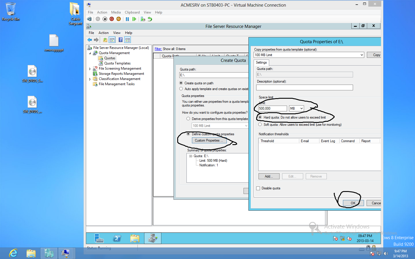Image resolution: width=415 pixels, height=259 pixels.
Task: Open the VM Connection Clipboard menu
Action: (x=132, y=12)
